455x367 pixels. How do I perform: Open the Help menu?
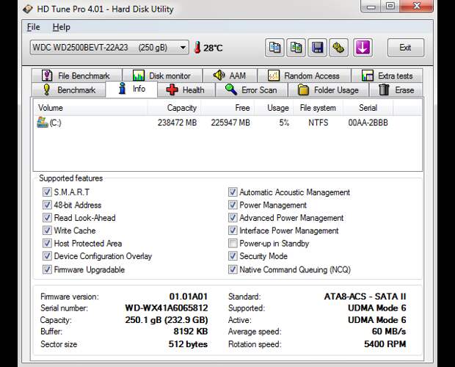click(x=61, y=27)
